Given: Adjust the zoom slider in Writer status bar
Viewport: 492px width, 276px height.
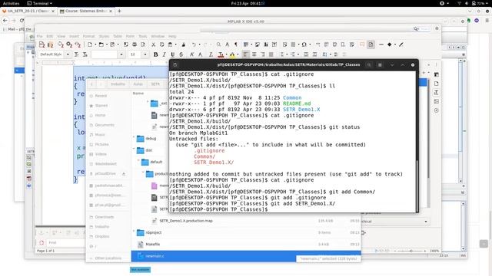Looking at the screenshot, I should pyautogui.click(x=411, y=251).
